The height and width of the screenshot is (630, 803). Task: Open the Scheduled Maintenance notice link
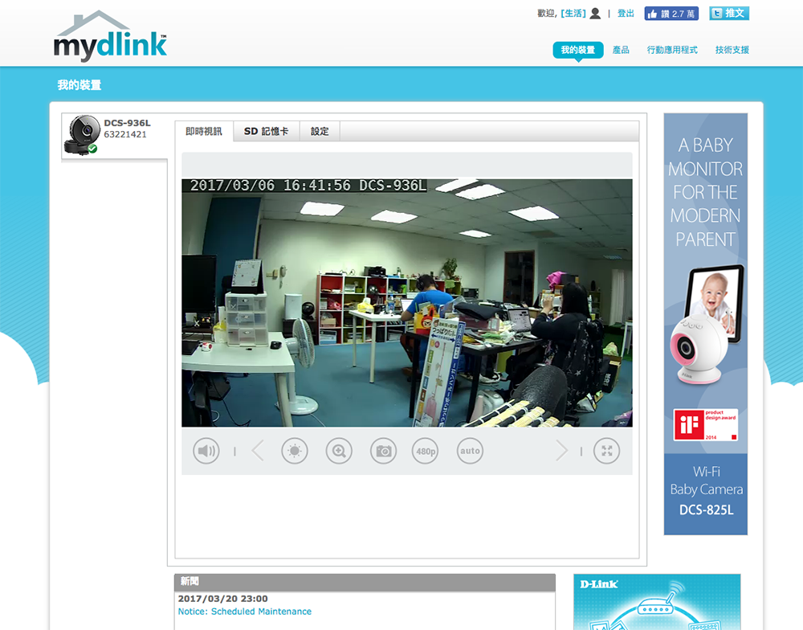[244, 612]
